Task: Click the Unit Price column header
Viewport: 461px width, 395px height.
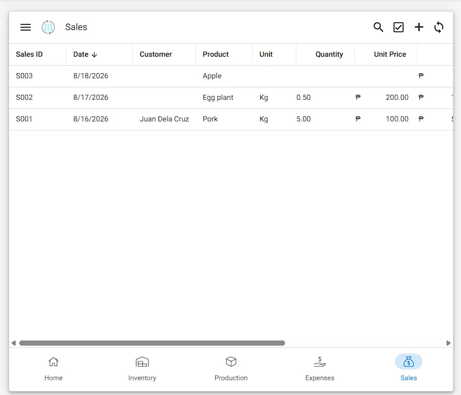Action: (x=390, y=54)
